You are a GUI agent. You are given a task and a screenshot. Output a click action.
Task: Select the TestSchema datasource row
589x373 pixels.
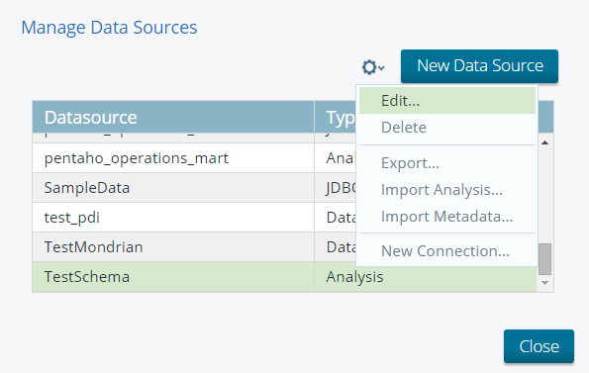[284, 277]
